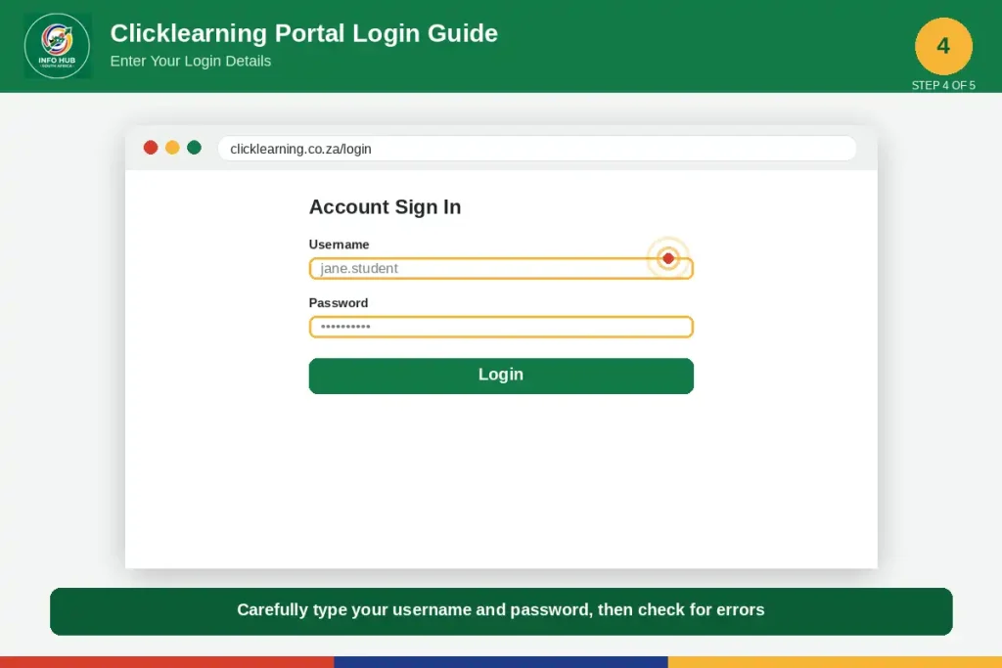Focus the clicklearning.co.za/login address bar

click(x=537, y=148)
